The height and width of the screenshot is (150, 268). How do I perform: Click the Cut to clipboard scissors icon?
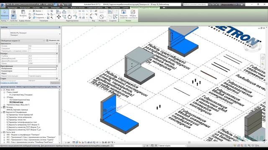point(30,11)
